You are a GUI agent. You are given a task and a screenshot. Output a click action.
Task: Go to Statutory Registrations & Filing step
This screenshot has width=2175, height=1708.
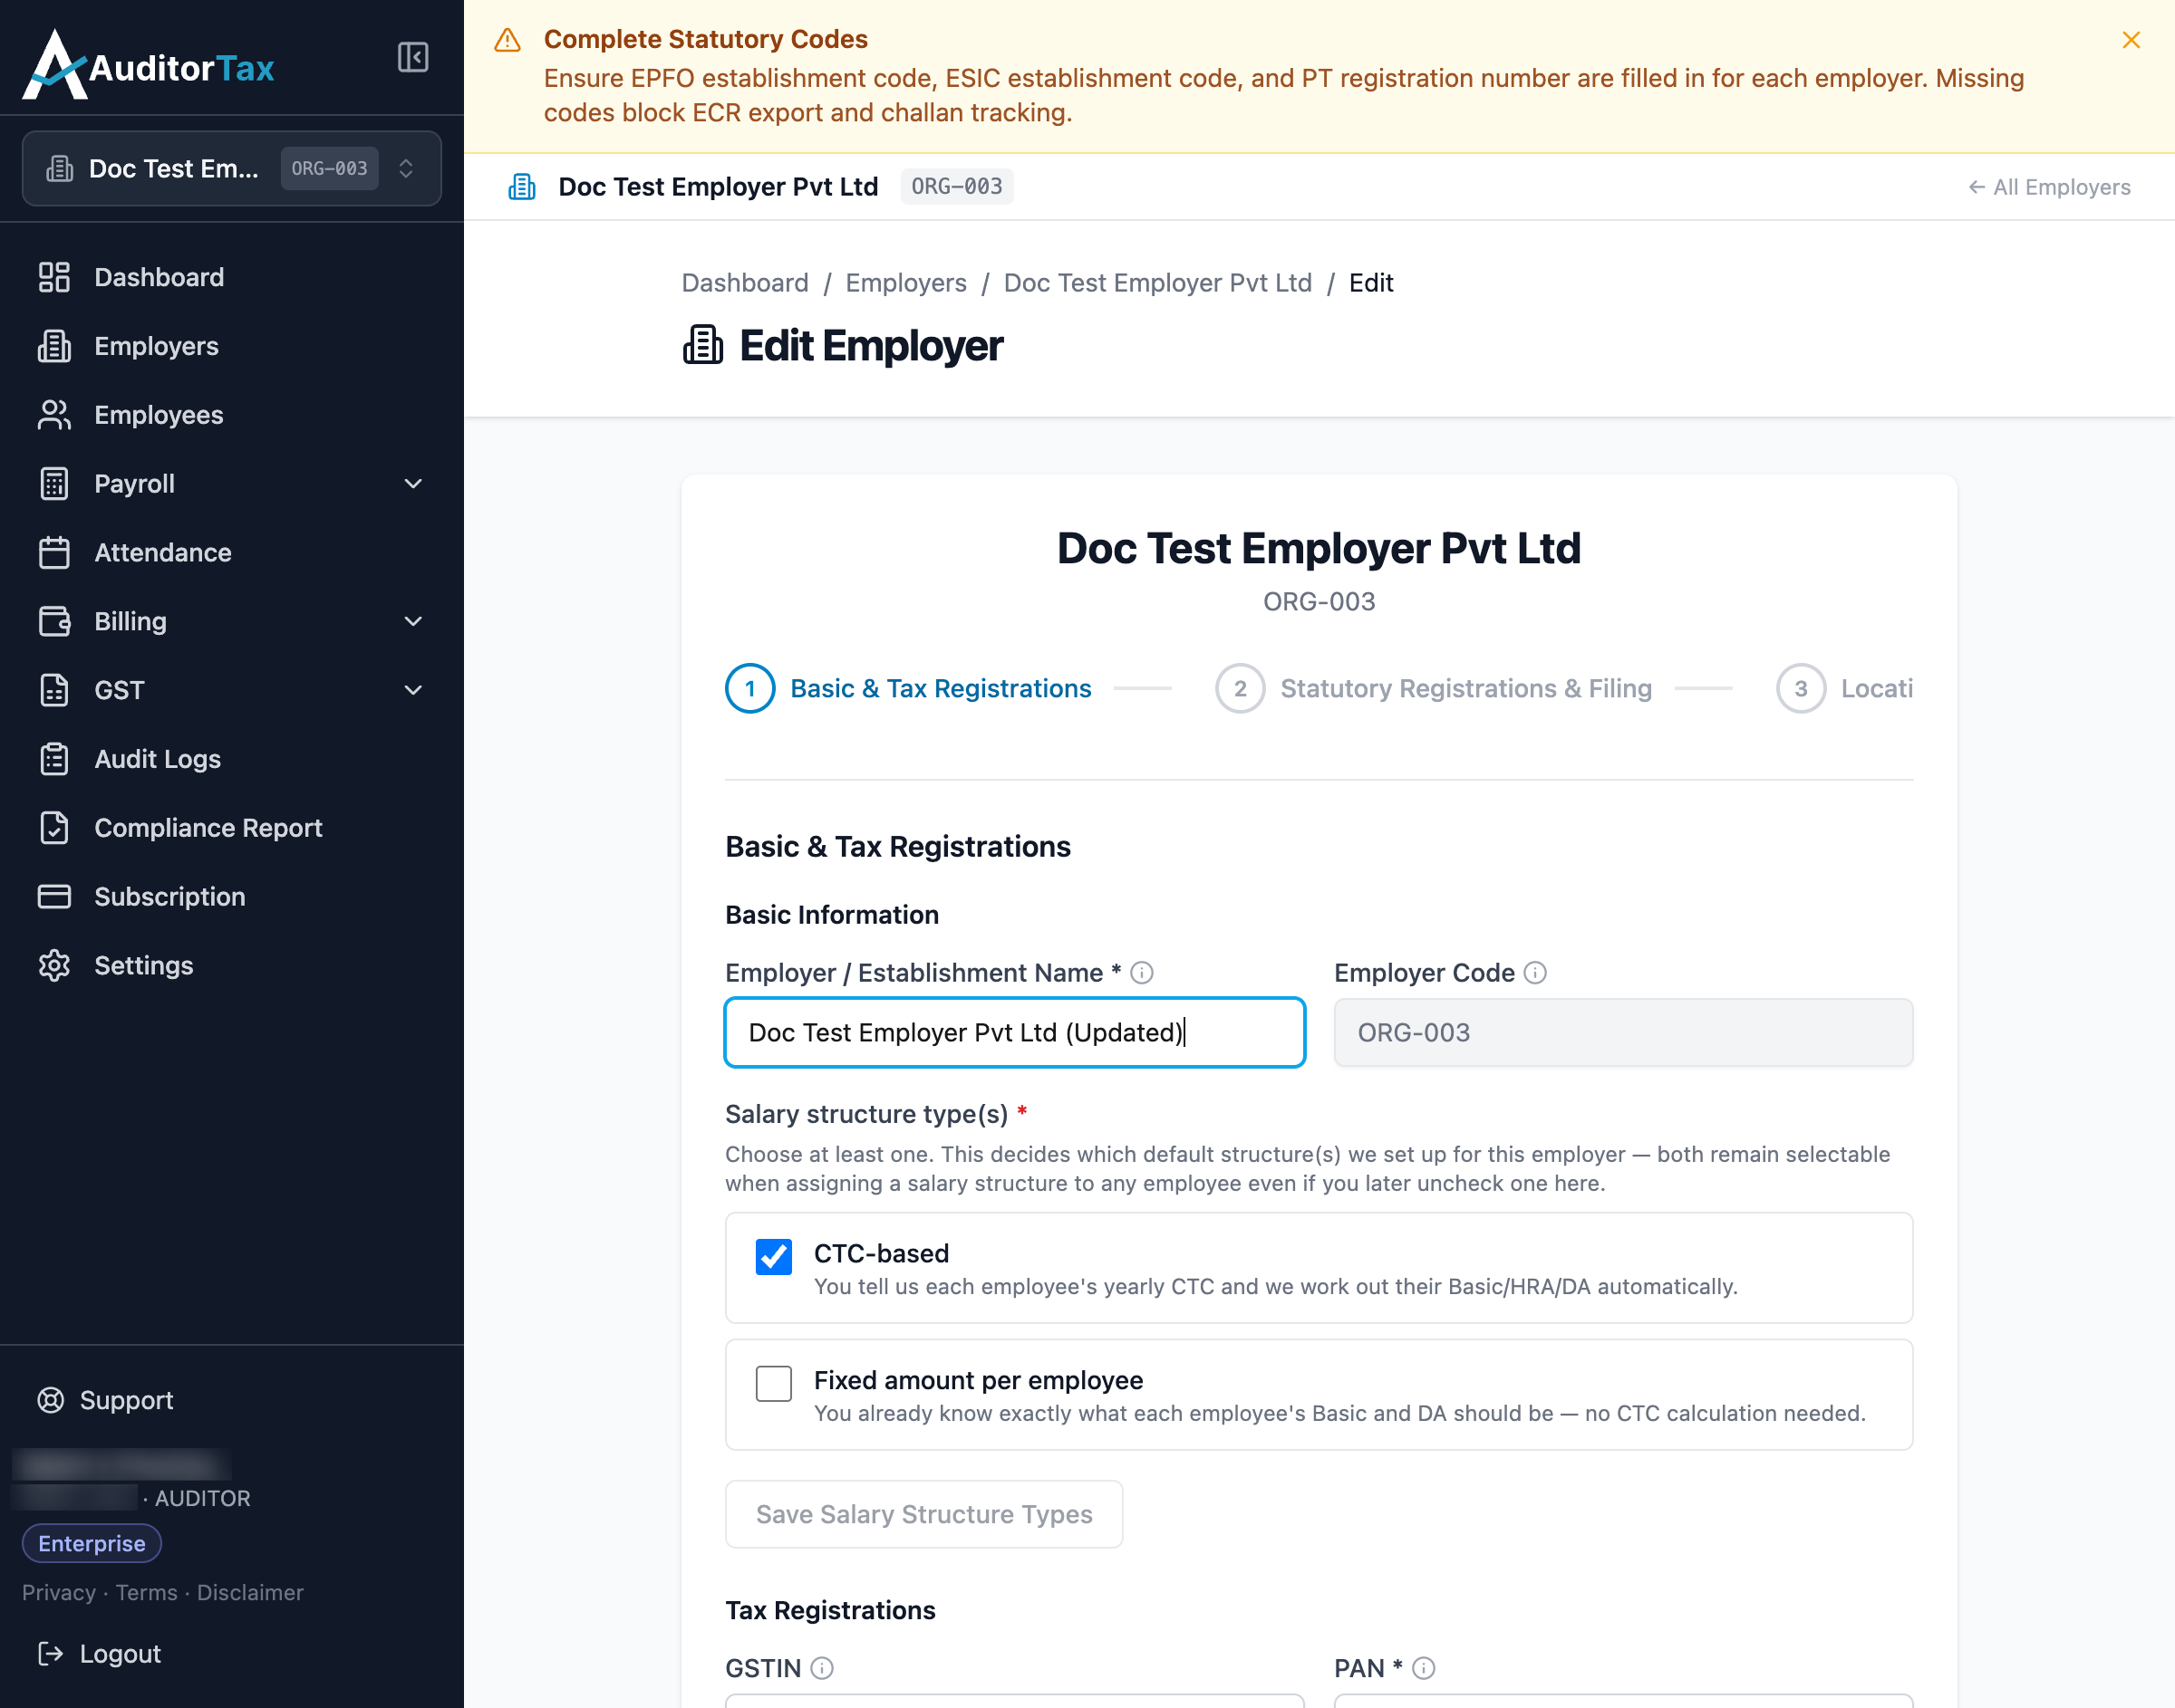[1434, 689]
